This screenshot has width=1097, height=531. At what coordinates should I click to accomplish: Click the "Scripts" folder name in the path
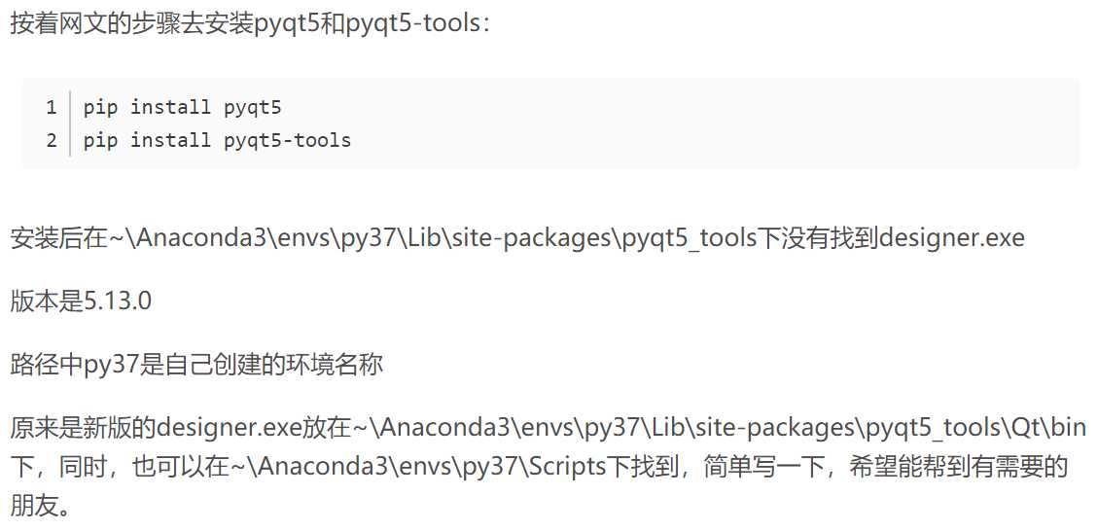pos(563,467)
